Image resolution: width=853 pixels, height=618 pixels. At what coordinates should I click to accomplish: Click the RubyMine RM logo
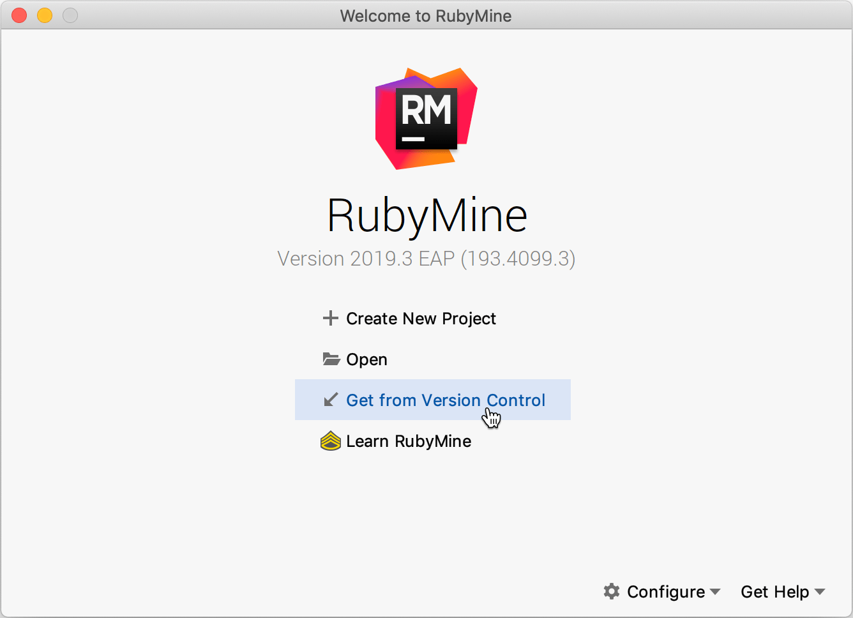426,118
